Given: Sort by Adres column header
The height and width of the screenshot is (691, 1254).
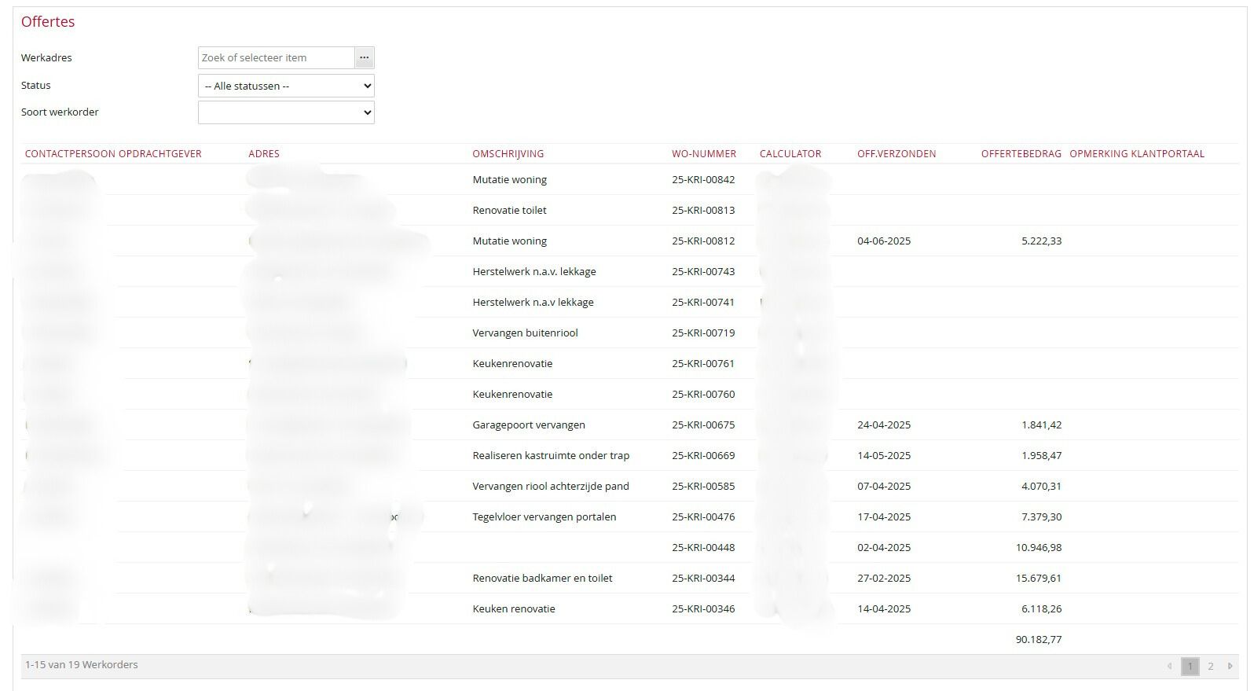Looking at the screenshot, I should (x=264, y=154).
